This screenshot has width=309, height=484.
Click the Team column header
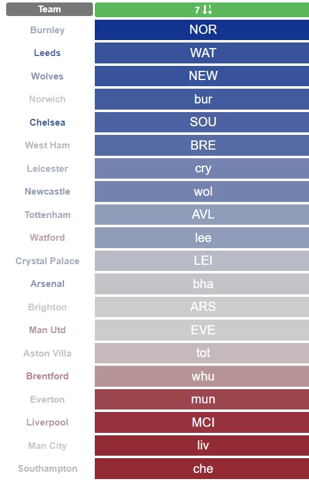point(49,9)
